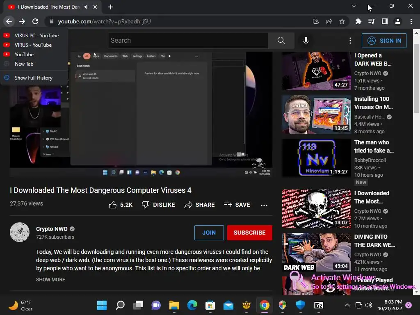Image resolution: width=420 pixels, height=315 pixels.
Task: Click the voice search microphone
Action: pos(306,41)
